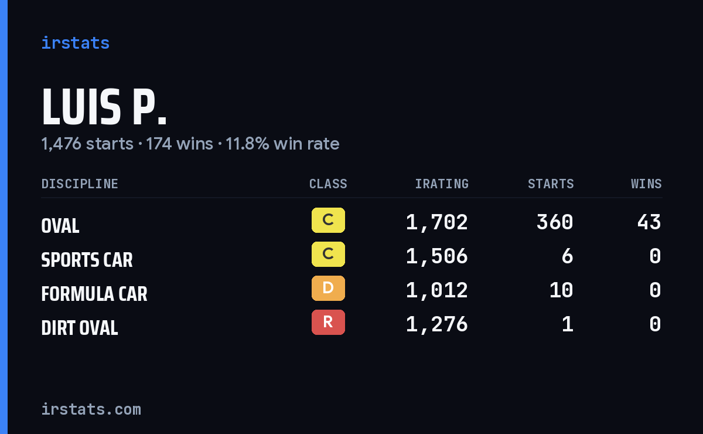Screen dimensions: 703x434
Task: Sort by the IRATING column header
Action: click(442, 184)
